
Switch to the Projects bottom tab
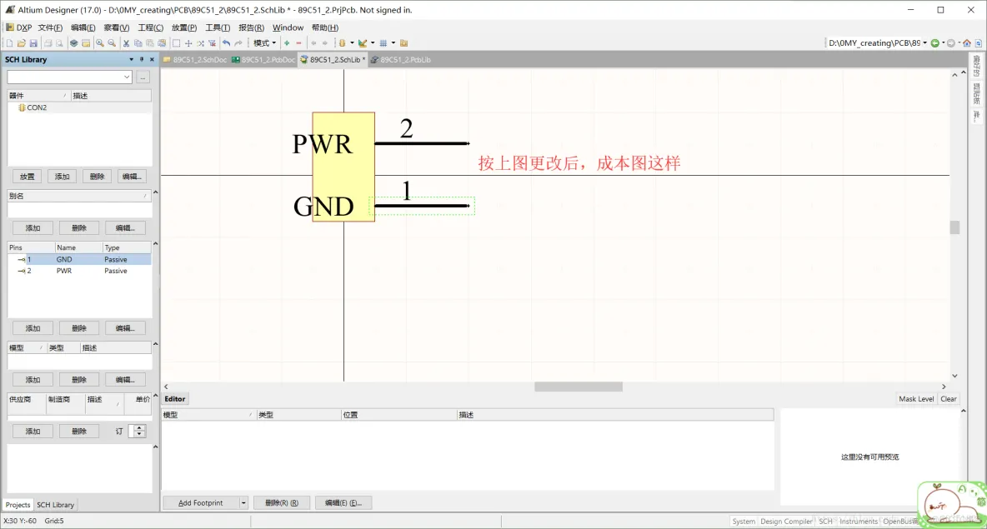[18, 505]
